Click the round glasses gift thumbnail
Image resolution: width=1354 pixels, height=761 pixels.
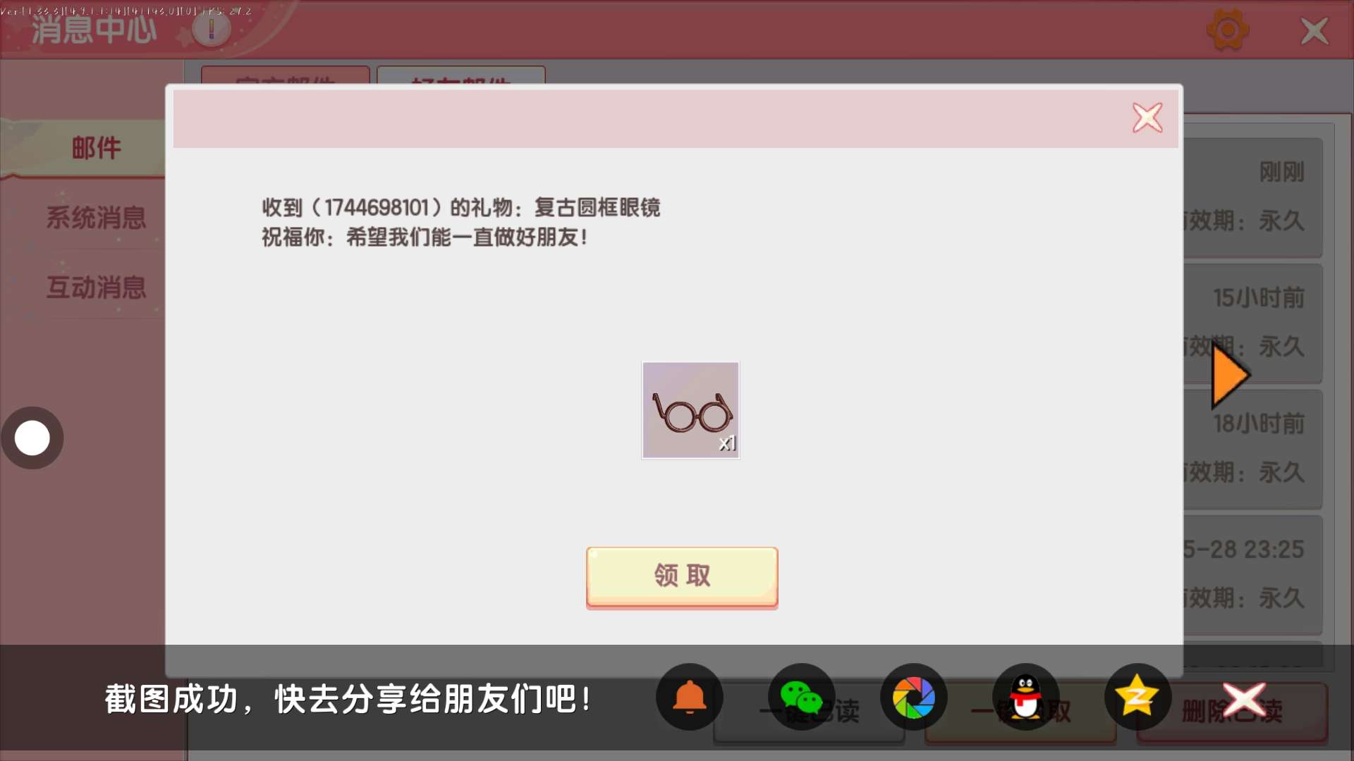point(690,410)
